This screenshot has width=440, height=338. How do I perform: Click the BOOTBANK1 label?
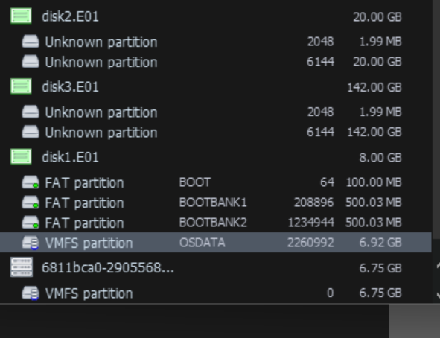213,203
